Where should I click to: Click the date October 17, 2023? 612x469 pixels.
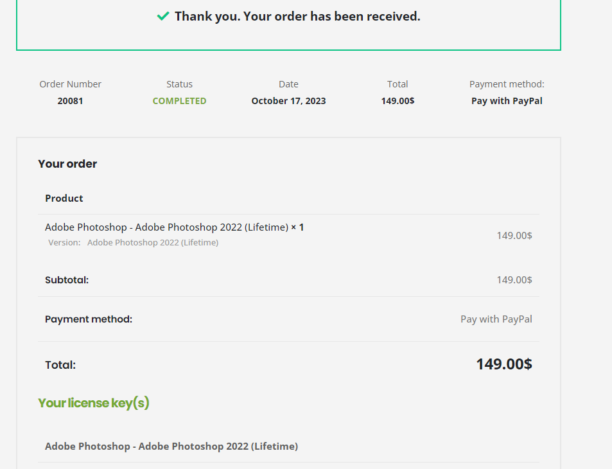(x=288, y=101)
